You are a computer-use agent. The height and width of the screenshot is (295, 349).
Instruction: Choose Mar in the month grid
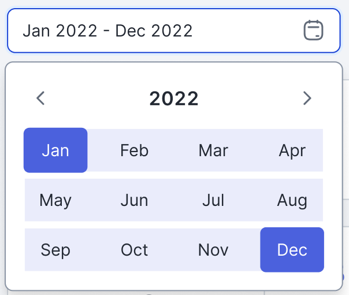(x=213, y=150)
